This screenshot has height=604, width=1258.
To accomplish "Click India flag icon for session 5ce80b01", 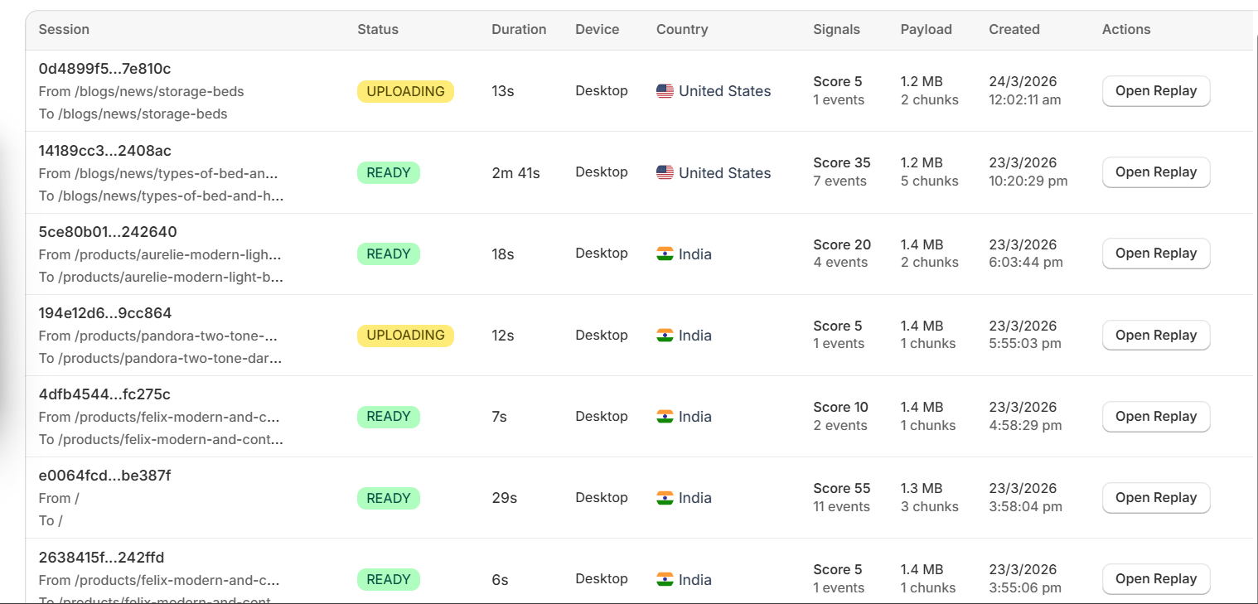I will click(665, 254).
